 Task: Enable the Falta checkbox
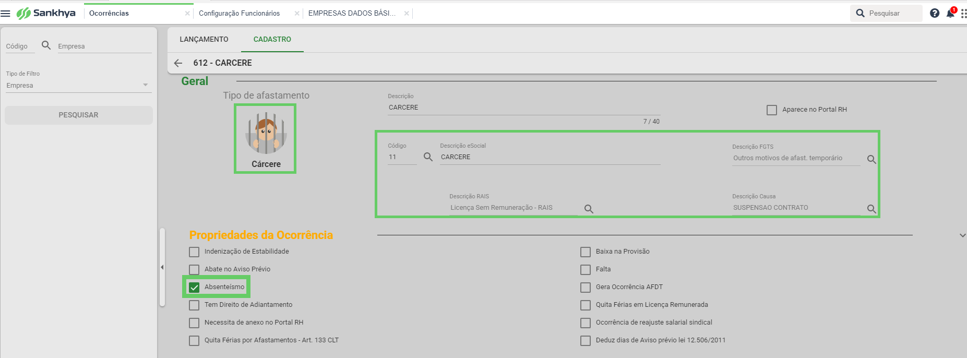(x=586, y=270)
